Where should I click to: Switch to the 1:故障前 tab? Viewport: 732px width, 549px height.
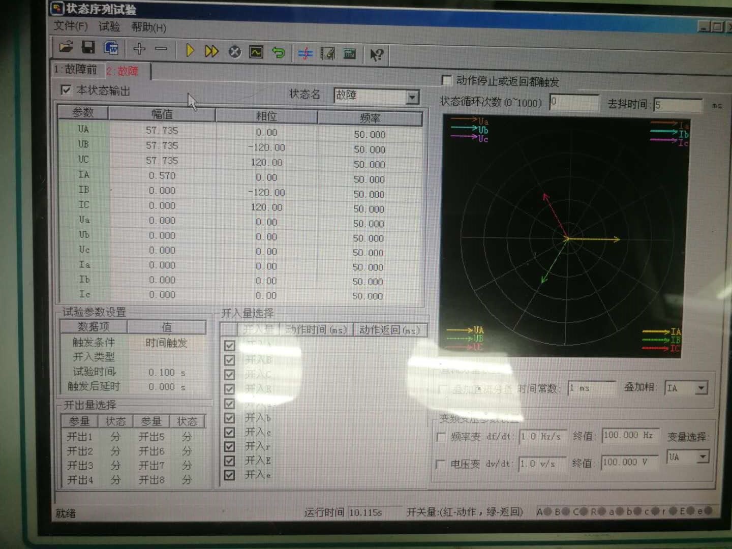(x=76, y=69)
